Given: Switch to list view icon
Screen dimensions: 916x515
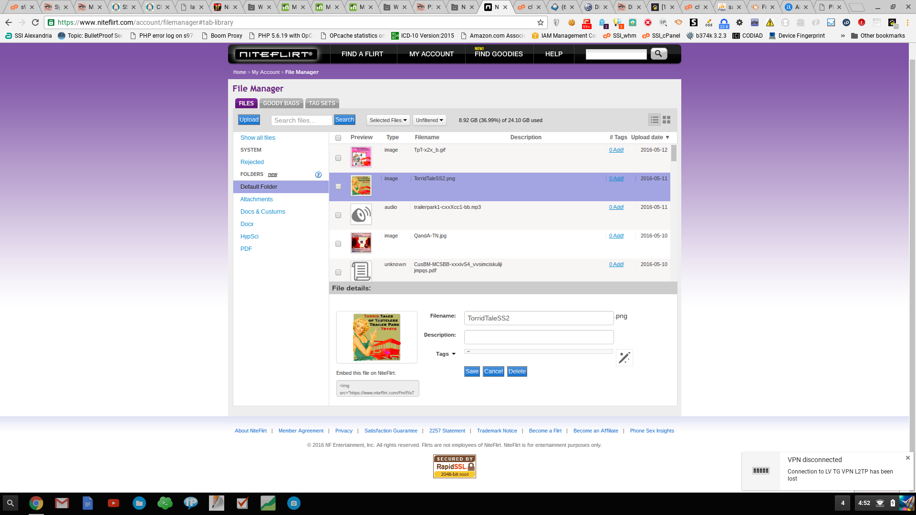Looking at the screenshot, I should [655, 120].
